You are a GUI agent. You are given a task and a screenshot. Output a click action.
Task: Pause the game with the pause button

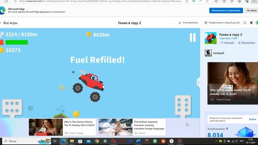pos(193,37)
